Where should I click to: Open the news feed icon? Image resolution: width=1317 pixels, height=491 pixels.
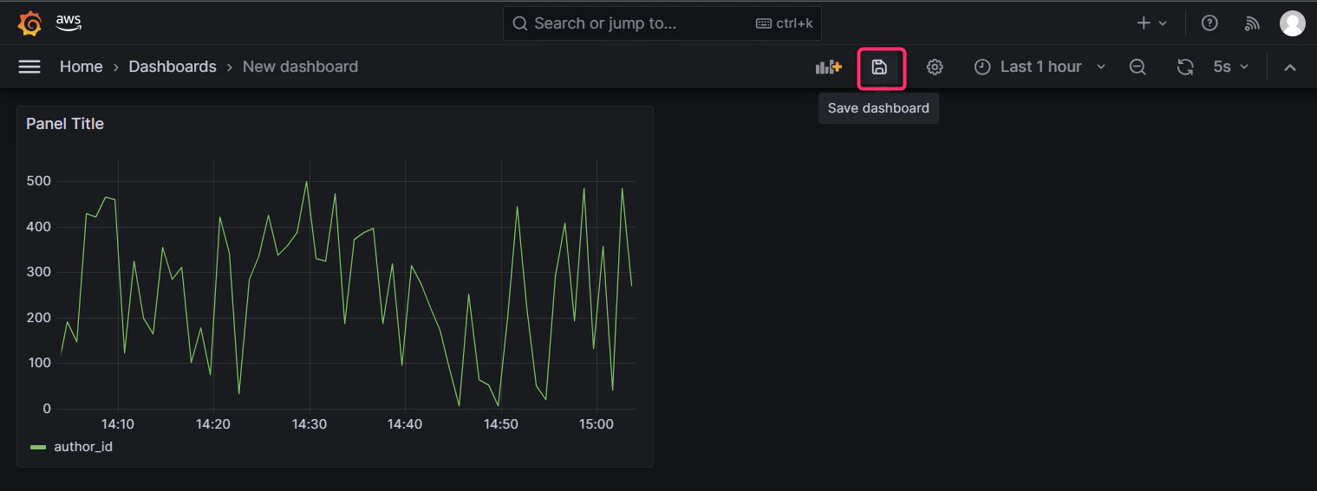(1252, 23)
